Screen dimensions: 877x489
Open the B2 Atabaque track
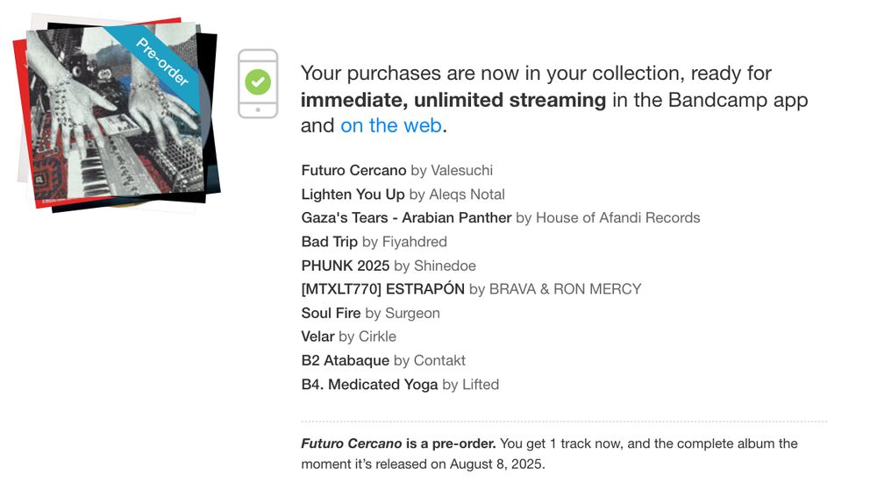point(345,360)
